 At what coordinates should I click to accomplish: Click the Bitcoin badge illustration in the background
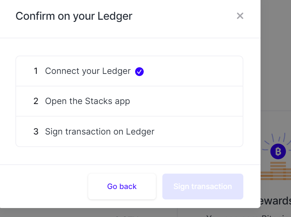click(x=278, y=152)
